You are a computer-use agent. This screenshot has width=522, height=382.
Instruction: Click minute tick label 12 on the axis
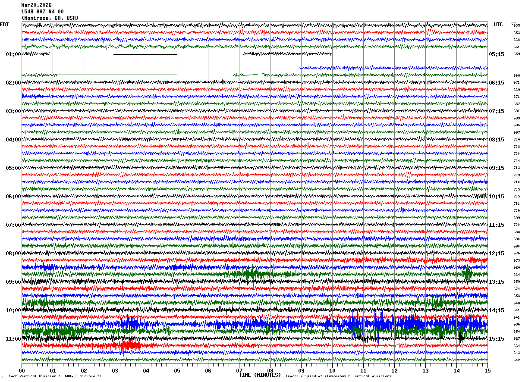[x=394, y=370]
